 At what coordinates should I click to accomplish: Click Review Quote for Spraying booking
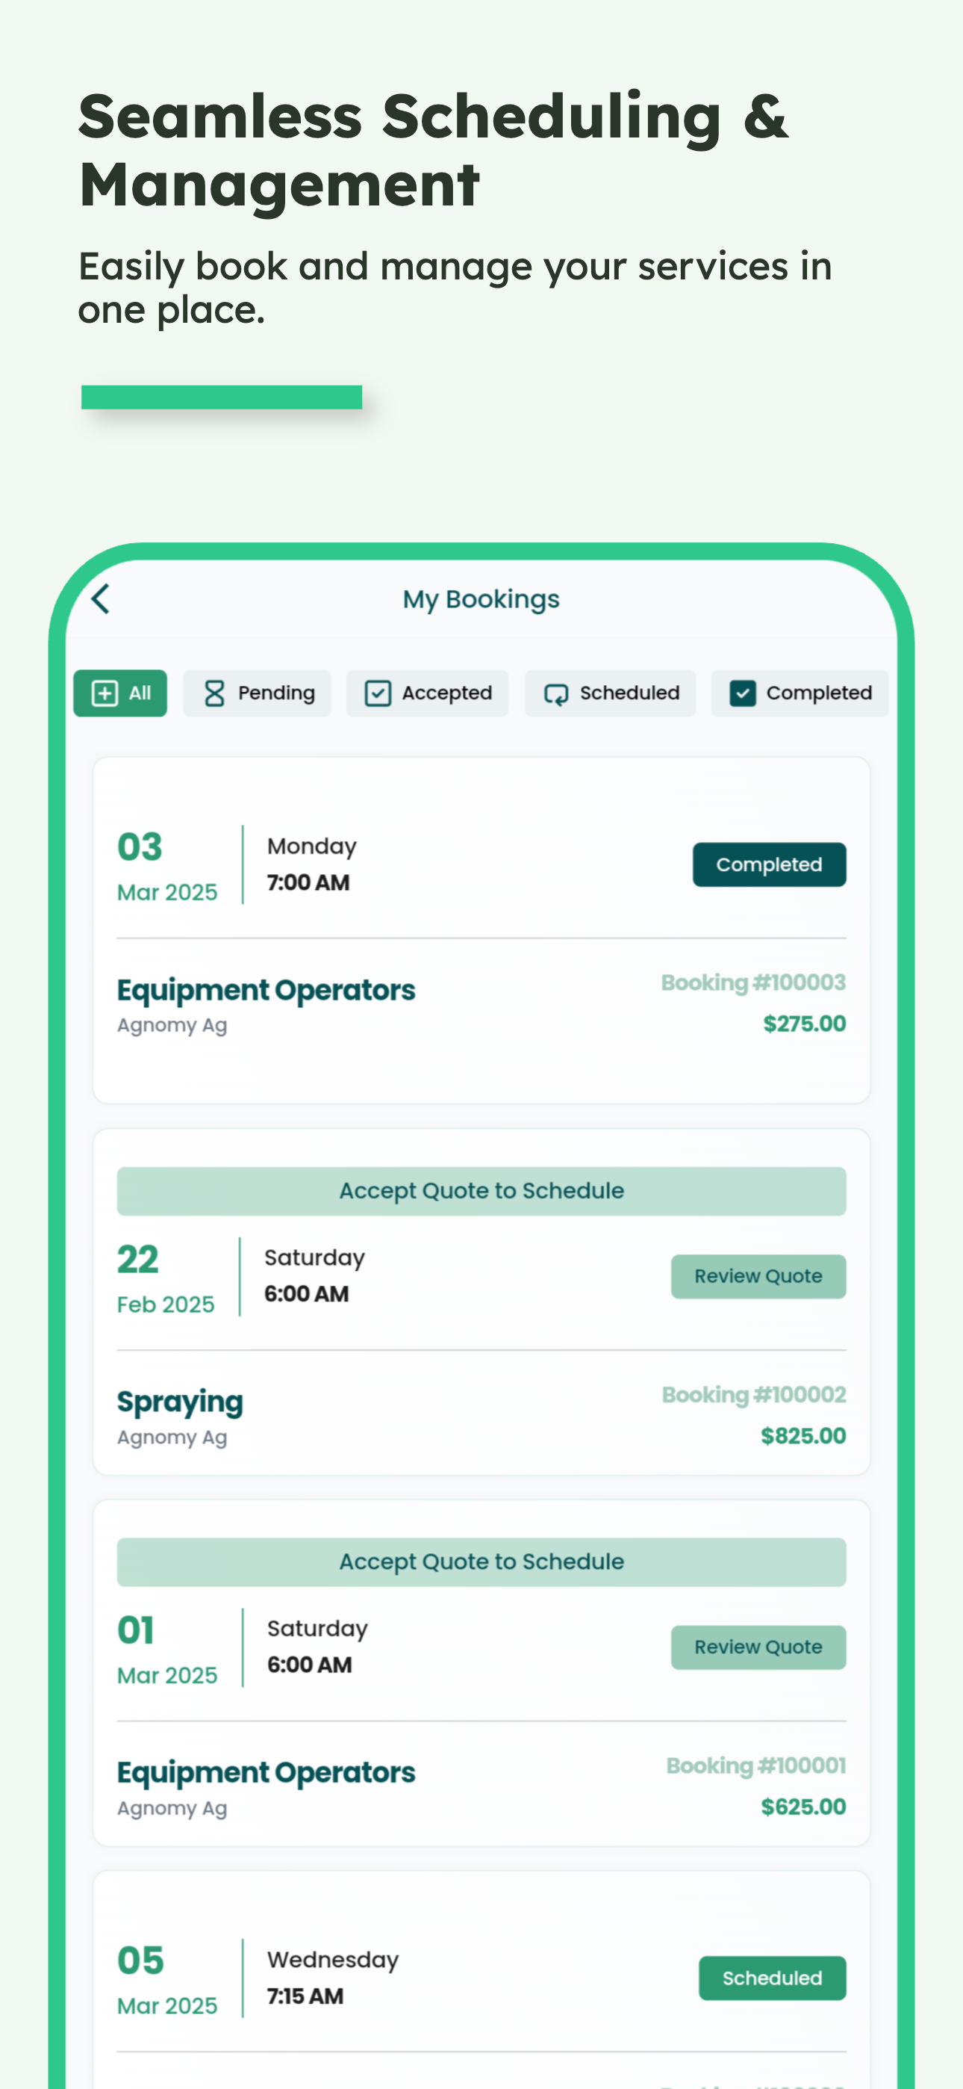(x=758, y=1276)
